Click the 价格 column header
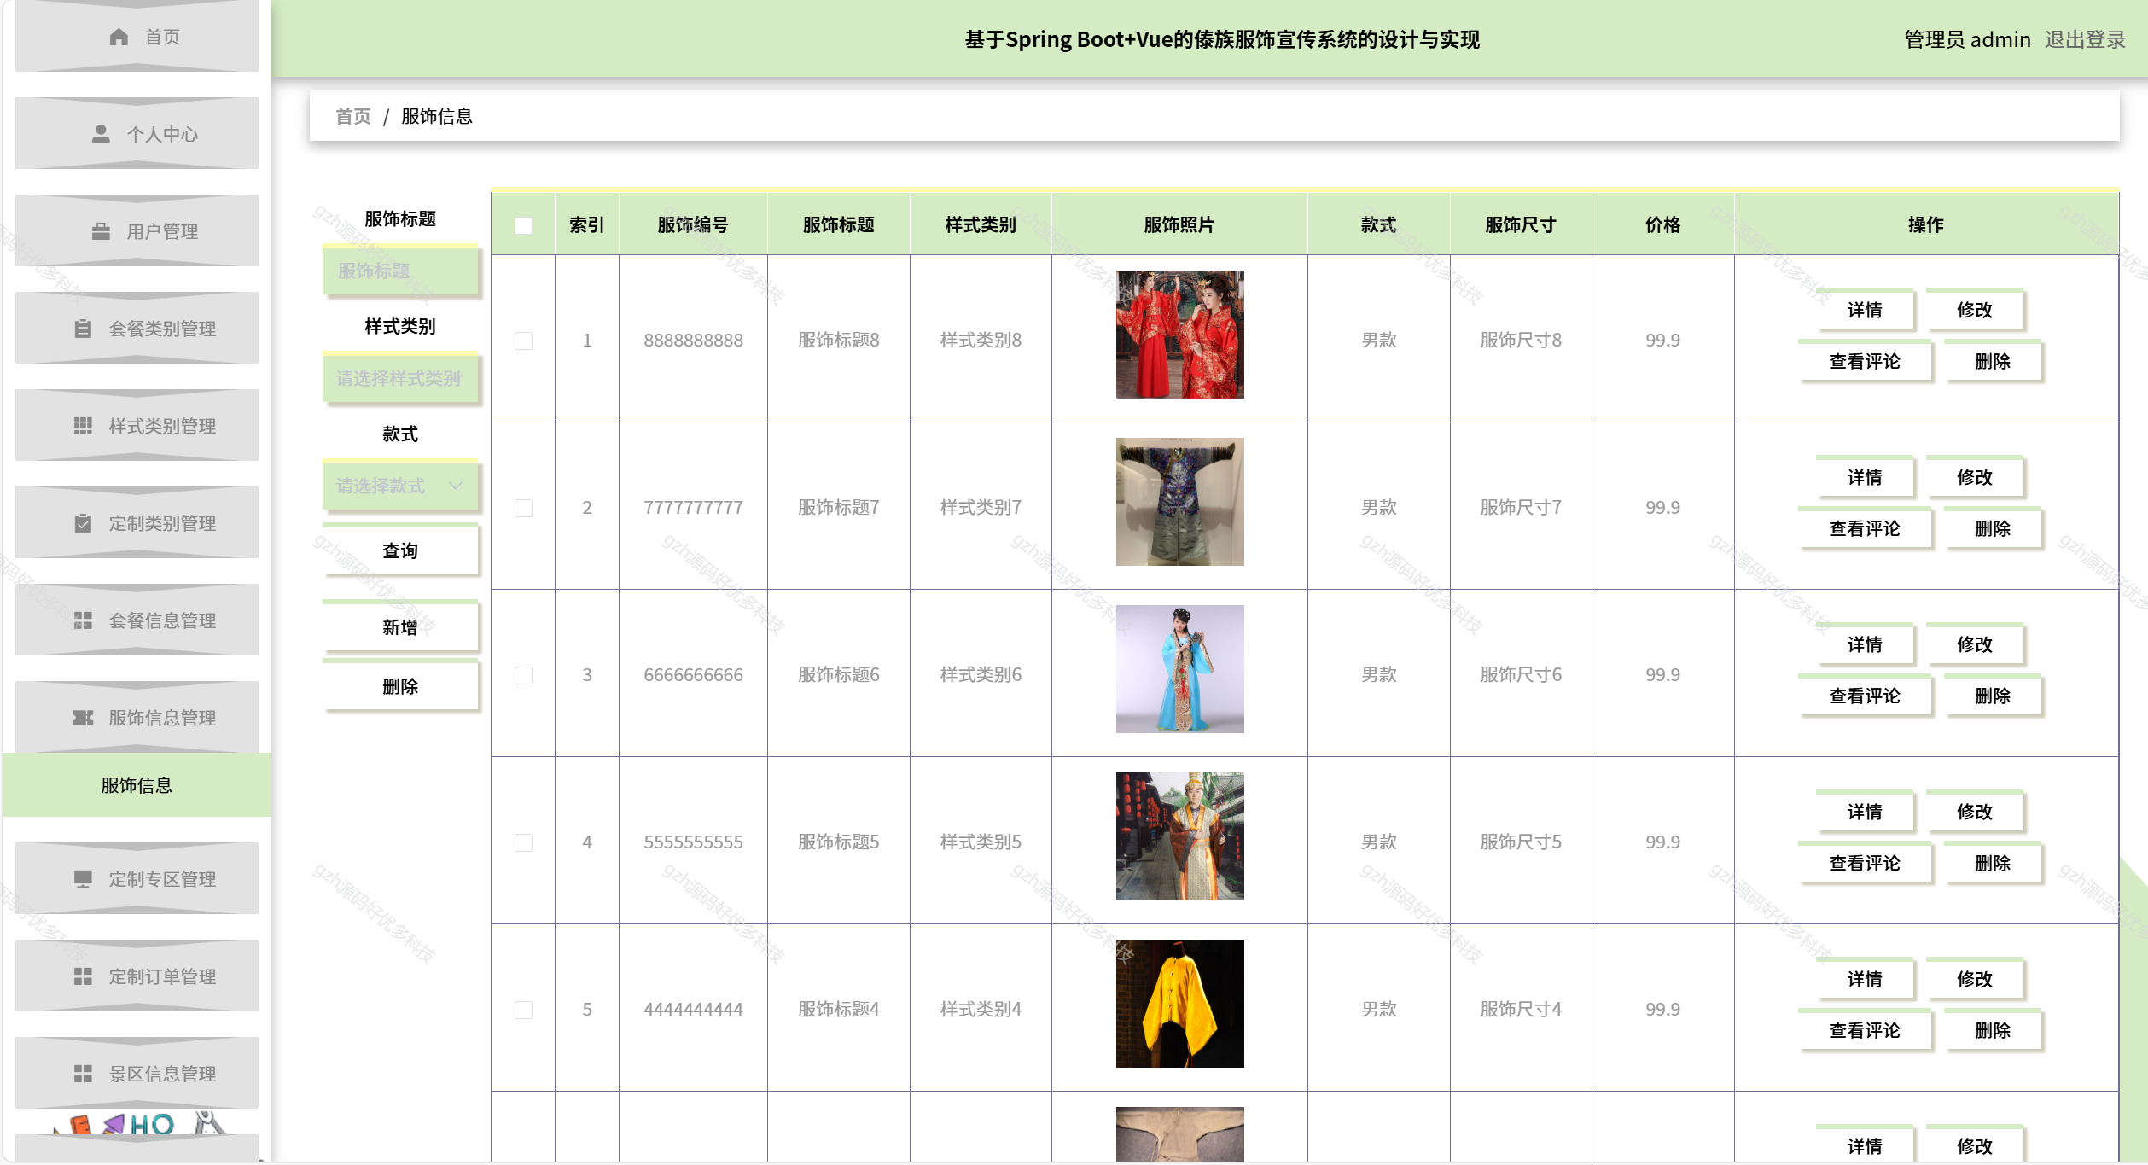 click(x=1662, y=224)
